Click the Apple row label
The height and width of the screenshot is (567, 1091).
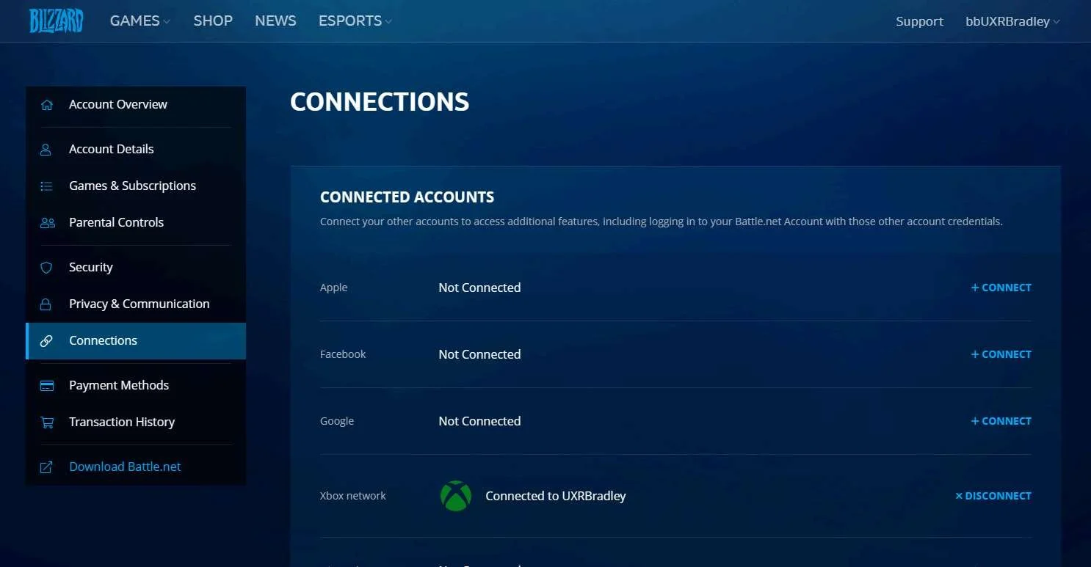(334, 288)
